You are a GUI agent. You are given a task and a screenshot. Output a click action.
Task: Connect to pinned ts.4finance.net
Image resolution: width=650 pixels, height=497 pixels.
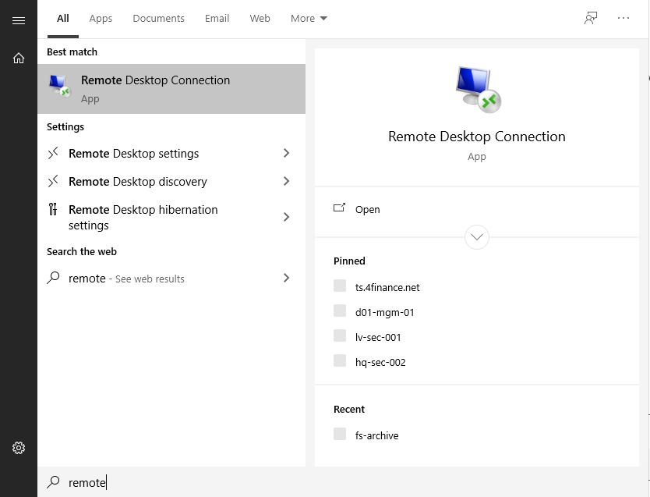[387, 287]
